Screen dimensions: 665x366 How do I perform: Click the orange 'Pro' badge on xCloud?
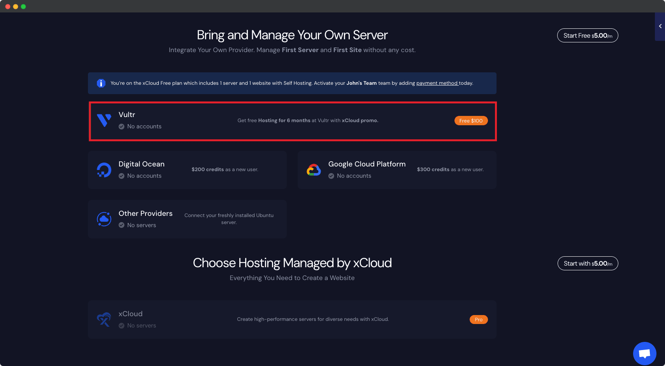point(479,319)
